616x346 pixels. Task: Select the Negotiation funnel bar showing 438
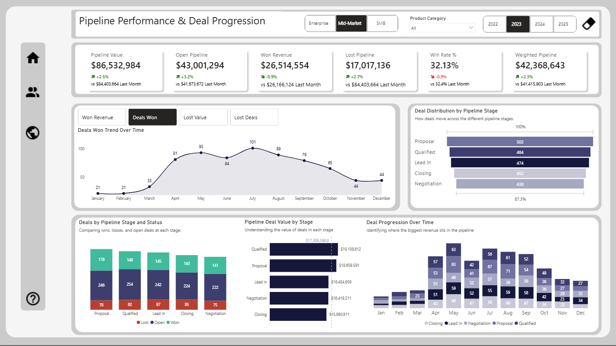pos(520,184)
